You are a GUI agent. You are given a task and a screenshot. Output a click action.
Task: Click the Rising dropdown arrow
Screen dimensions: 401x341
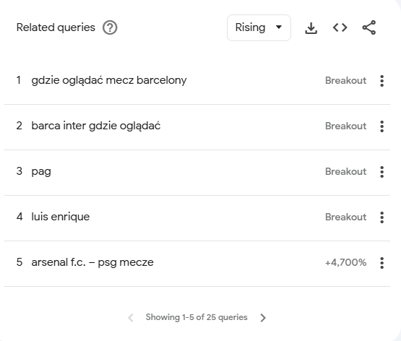click(279, 27)
